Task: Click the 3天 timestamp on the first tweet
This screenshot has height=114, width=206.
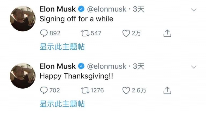Action: (139, 9)
